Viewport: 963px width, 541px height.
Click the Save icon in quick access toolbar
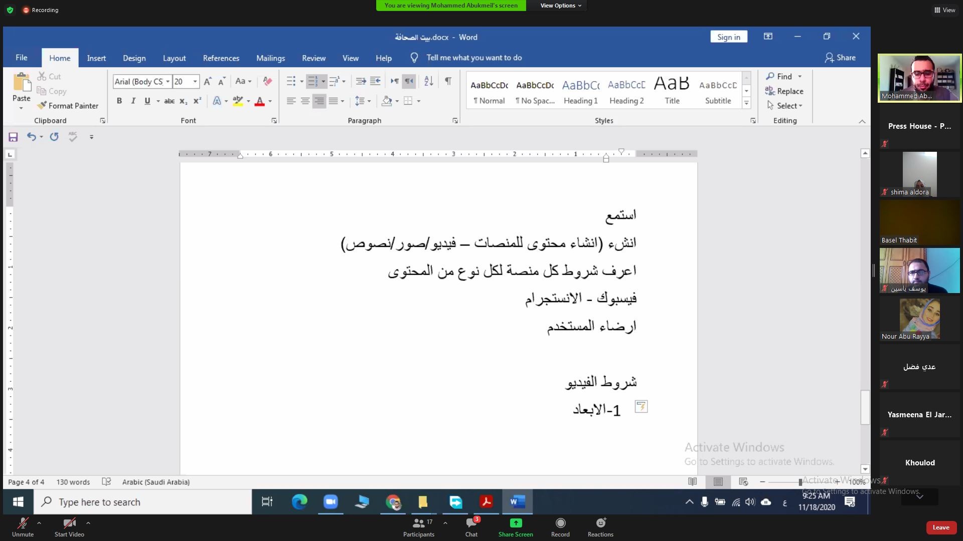13,137
